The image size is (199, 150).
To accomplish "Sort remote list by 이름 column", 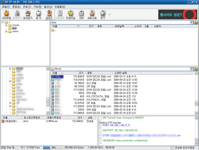I will 65,26.
